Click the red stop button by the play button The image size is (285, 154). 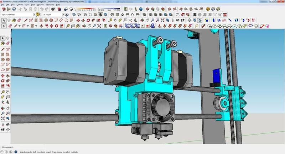tap(147, 26)
